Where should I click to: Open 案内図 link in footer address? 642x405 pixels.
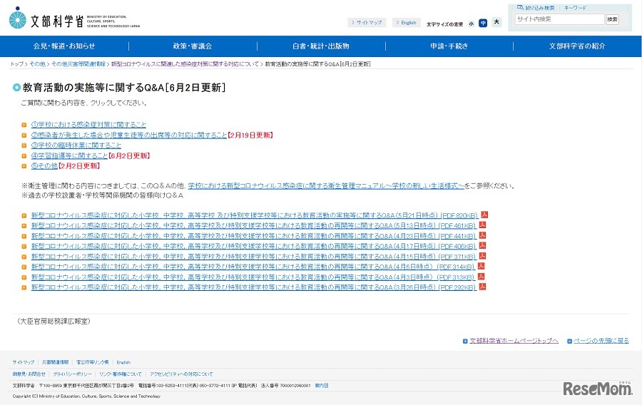pos(322,385)
